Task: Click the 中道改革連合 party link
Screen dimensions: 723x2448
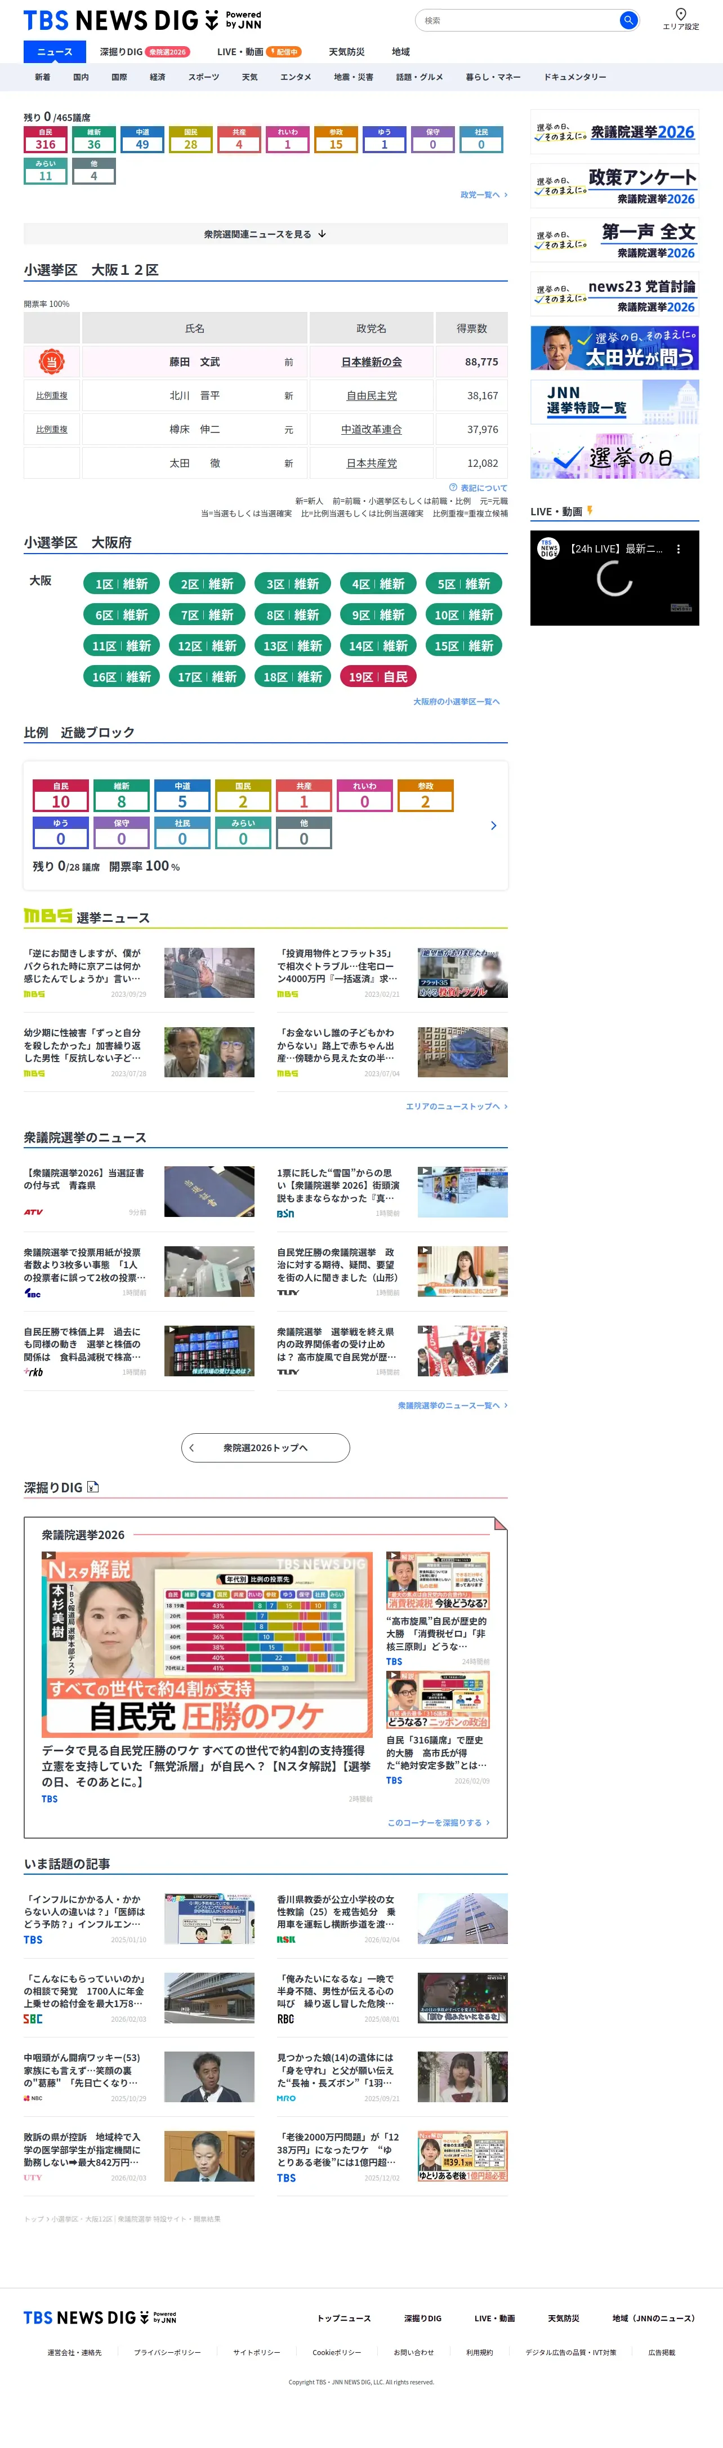Action: tap(372, 430)
